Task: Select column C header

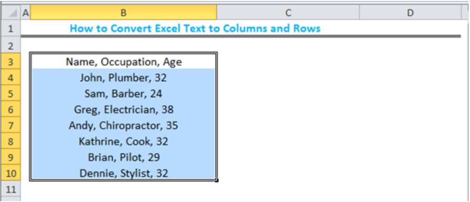Action: click(288, 13)
